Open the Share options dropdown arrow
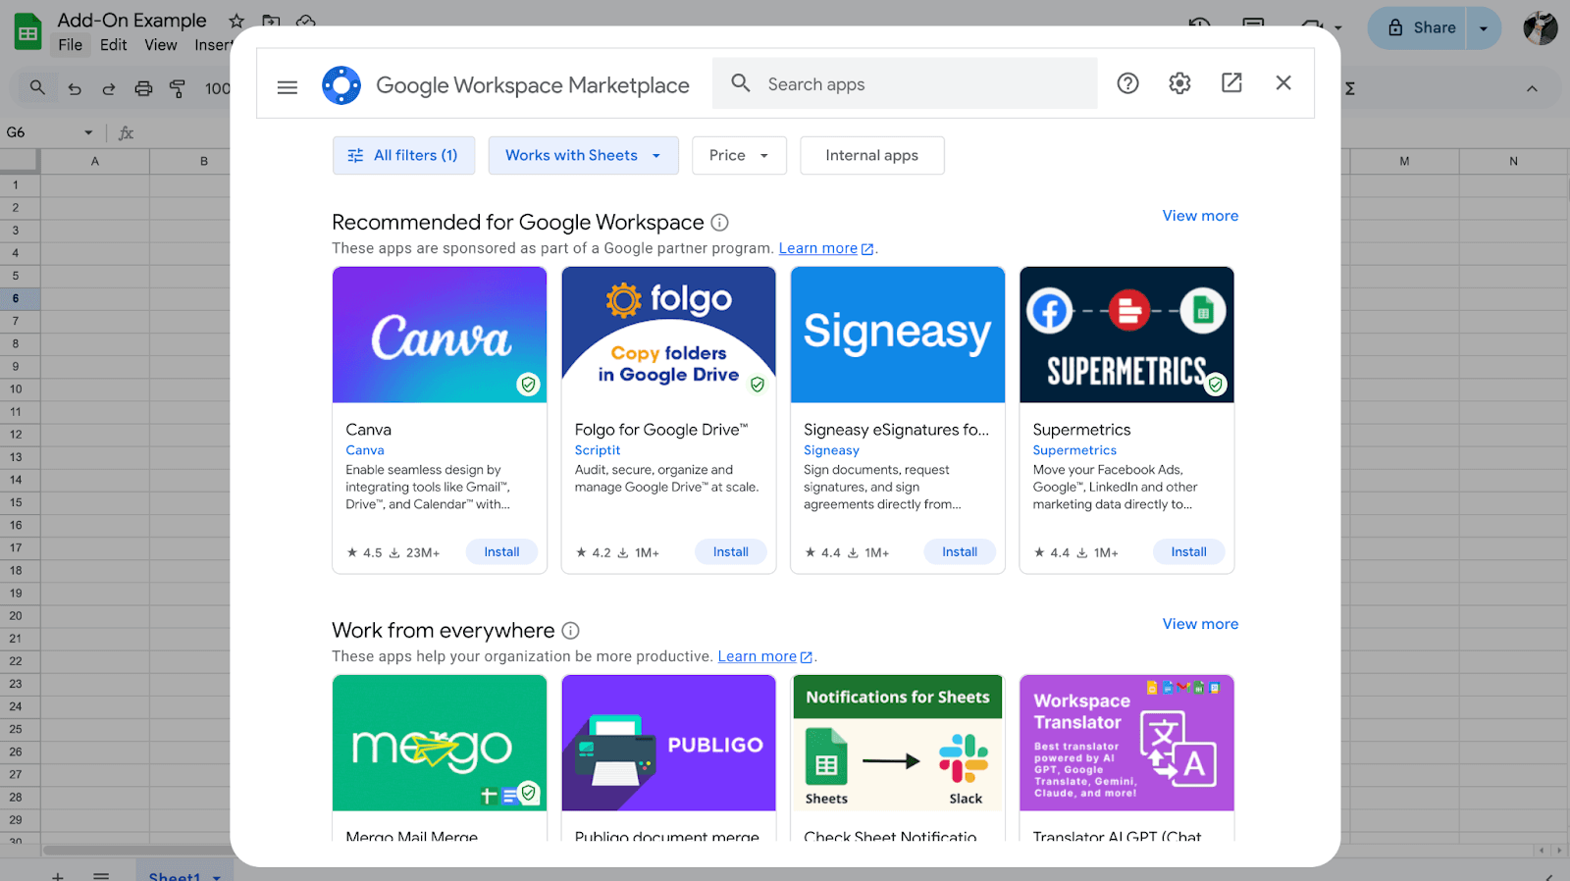 (x=1483, y=28)
